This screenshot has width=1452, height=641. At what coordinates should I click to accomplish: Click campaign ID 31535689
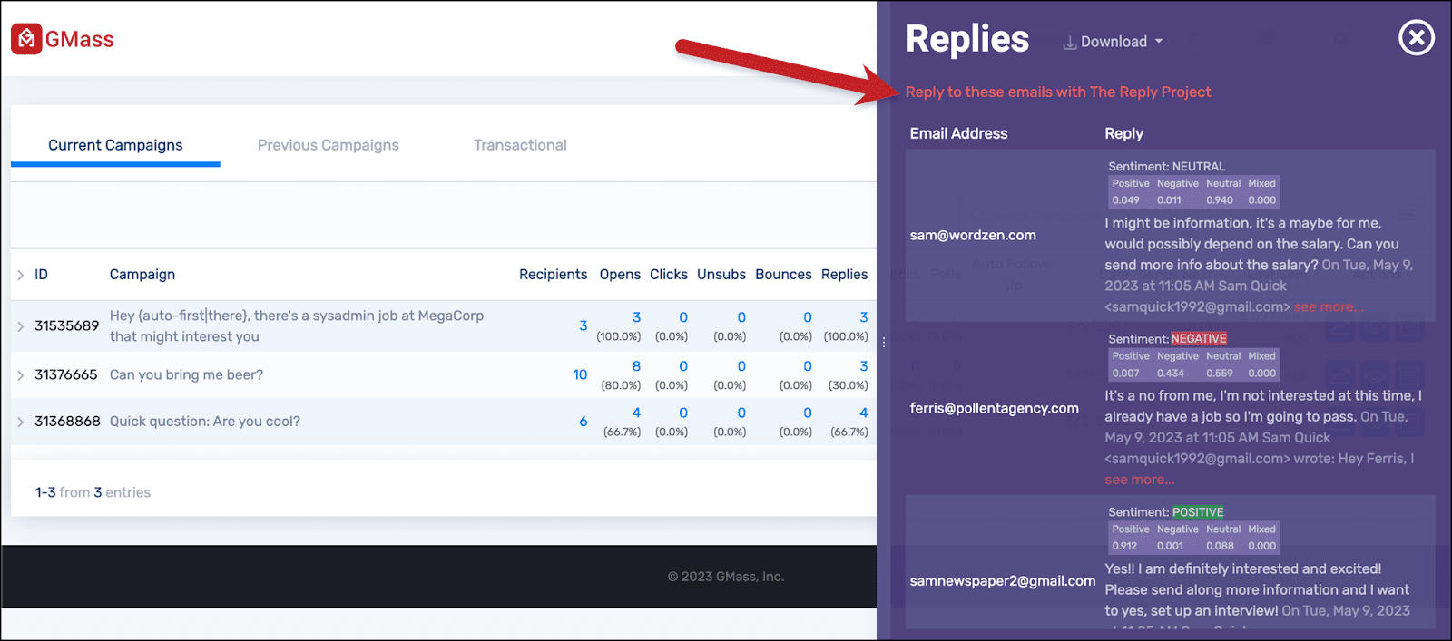click(x=66, y=325)
